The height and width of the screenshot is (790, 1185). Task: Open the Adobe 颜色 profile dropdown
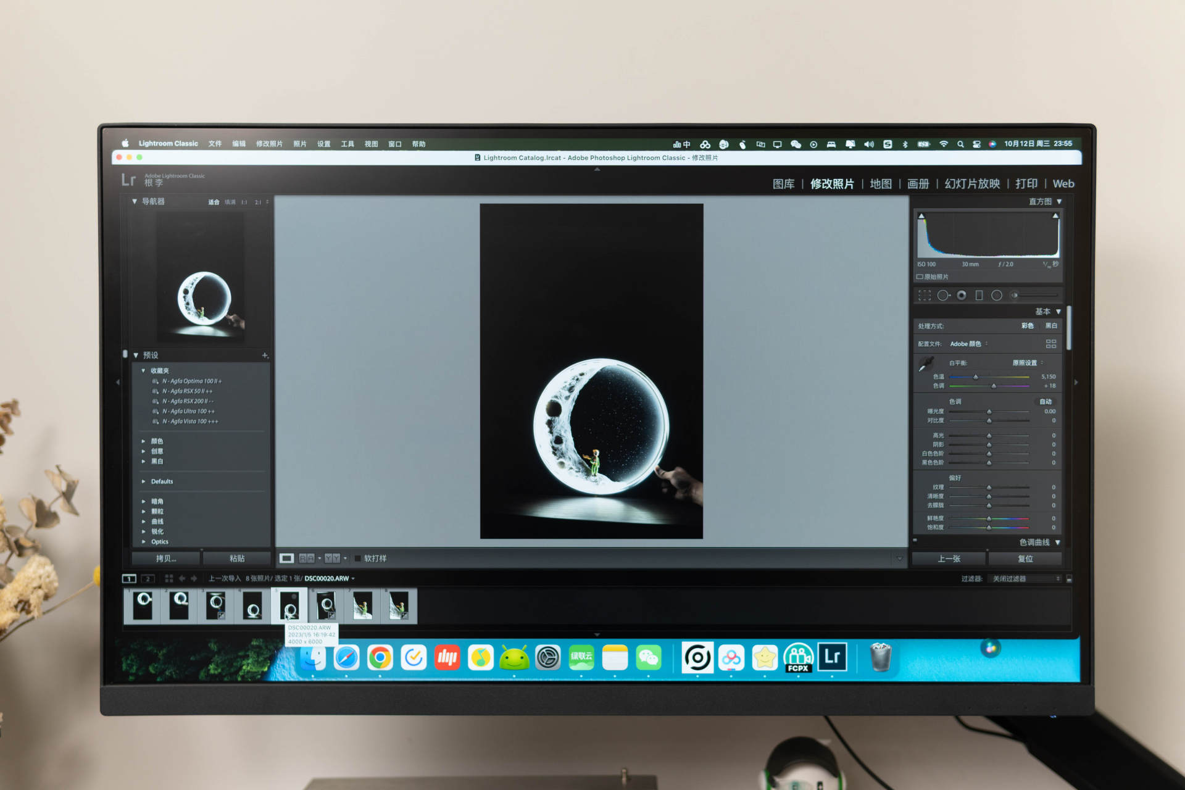tap(968, 344)
